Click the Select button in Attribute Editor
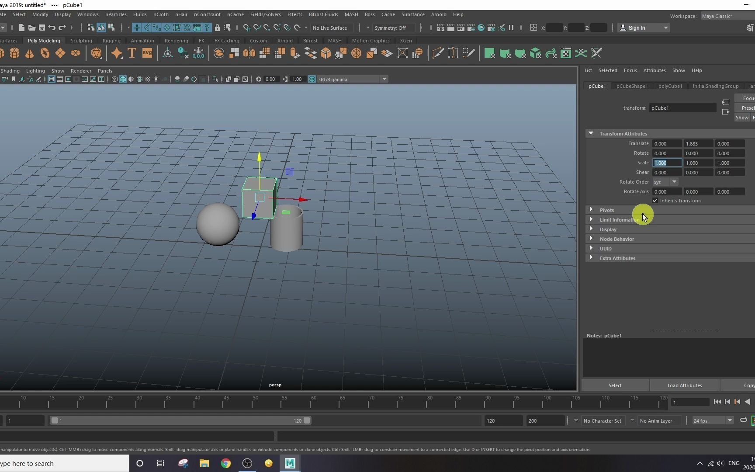 pyautogui.click(x=615, y=385)
